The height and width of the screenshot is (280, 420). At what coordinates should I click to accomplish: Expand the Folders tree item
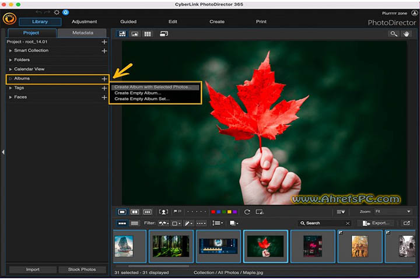(10, 60)
